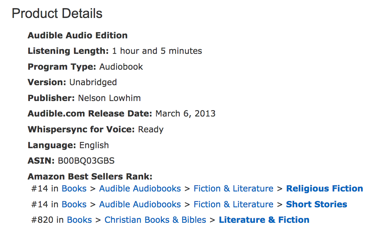Click the Product Details heading
Image resolution: width=368 pixels, height=233 pixels.
[x=57, y=14]
